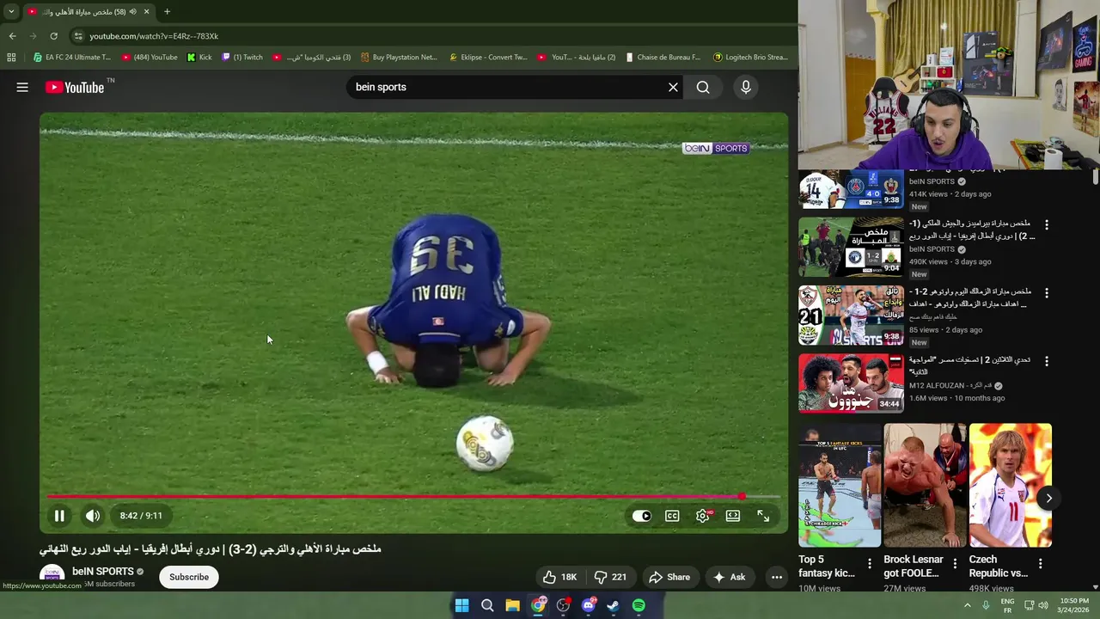
Task: Run search with the magnifier button
Action: tap(703, 87)
